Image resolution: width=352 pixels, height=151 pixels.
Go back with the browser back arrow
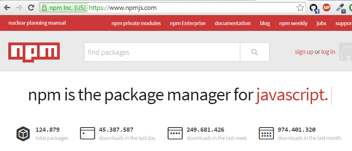7,8
